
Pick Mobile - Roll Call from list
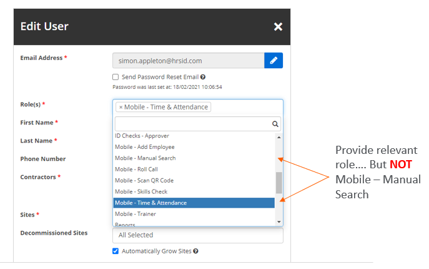pos(137,170)
